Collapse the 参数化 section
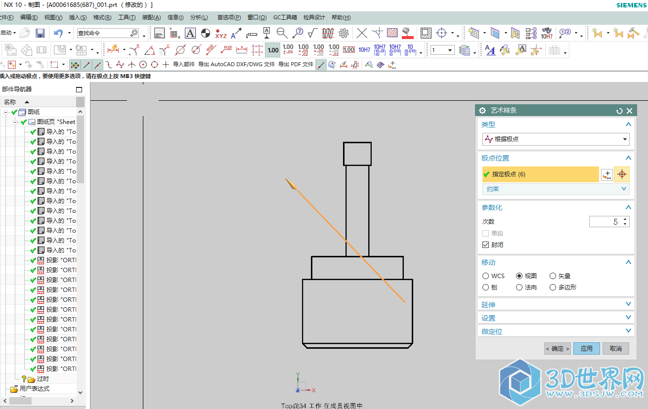648x409 pixels. (x=629, y=207)
